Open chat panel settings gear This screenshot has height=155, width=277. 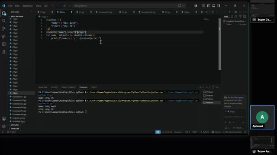pyautogui.click(x=235, y=12)
